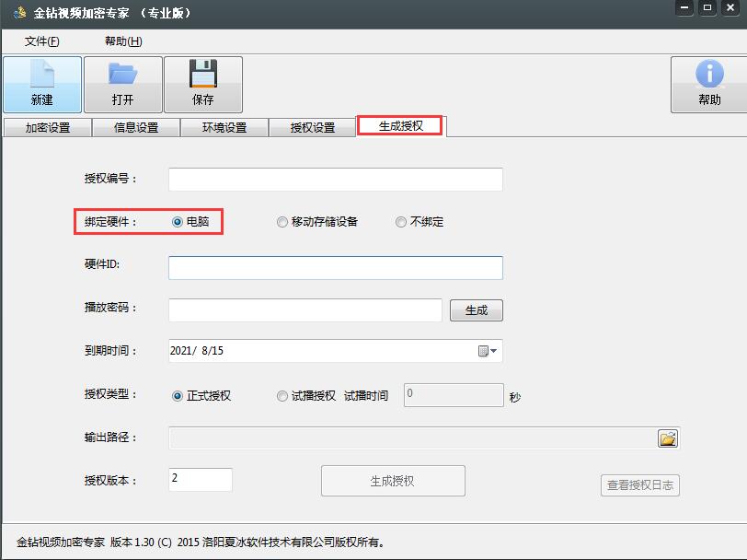
Task: Close the 金钻视频加密专家 window
Action: 730,7
